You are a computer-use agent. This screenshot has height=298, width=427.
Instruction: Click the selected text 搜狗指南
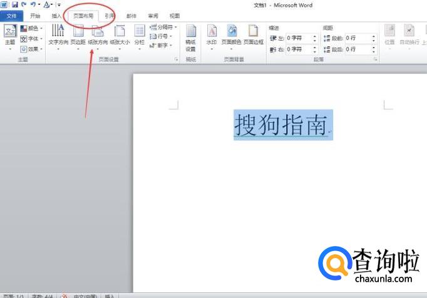[281, 125]
